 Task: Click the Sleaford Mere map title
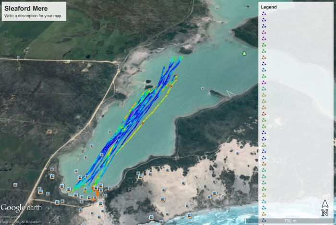[21, 9]
